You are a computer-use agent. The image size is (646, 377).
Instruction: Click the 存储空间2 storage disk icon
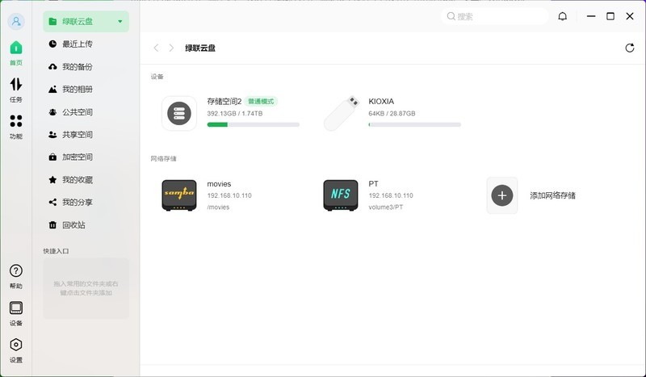coord(179,113)
